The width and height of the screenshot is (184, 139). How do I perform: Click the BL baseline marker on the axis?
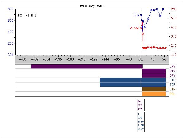(141, 59)
